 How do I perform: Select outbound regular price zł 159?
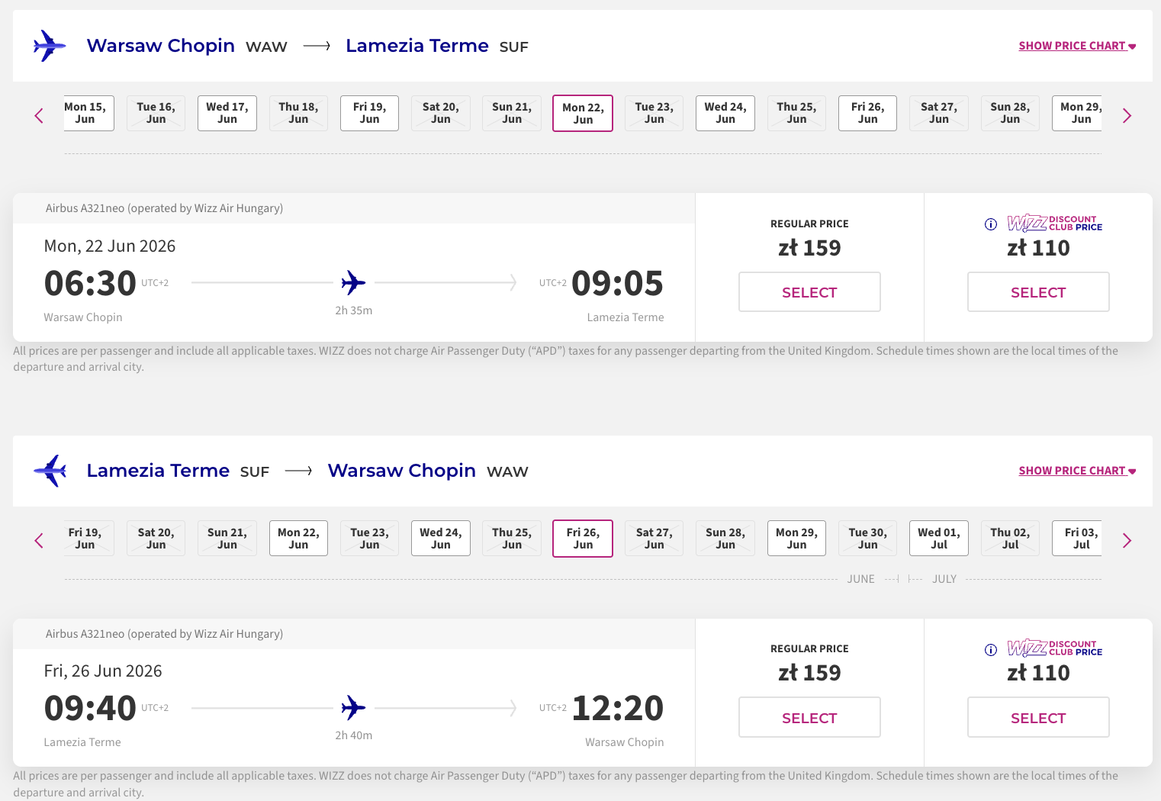809,292
